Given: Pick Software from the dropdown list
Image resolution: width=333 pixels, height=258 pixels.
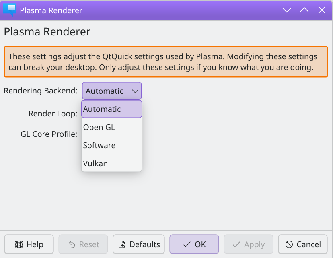Looking at the screenshot, I should [112, 145].
